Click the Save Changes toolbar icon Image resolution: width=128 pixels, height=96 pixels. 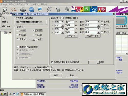[x=5, y=10]
